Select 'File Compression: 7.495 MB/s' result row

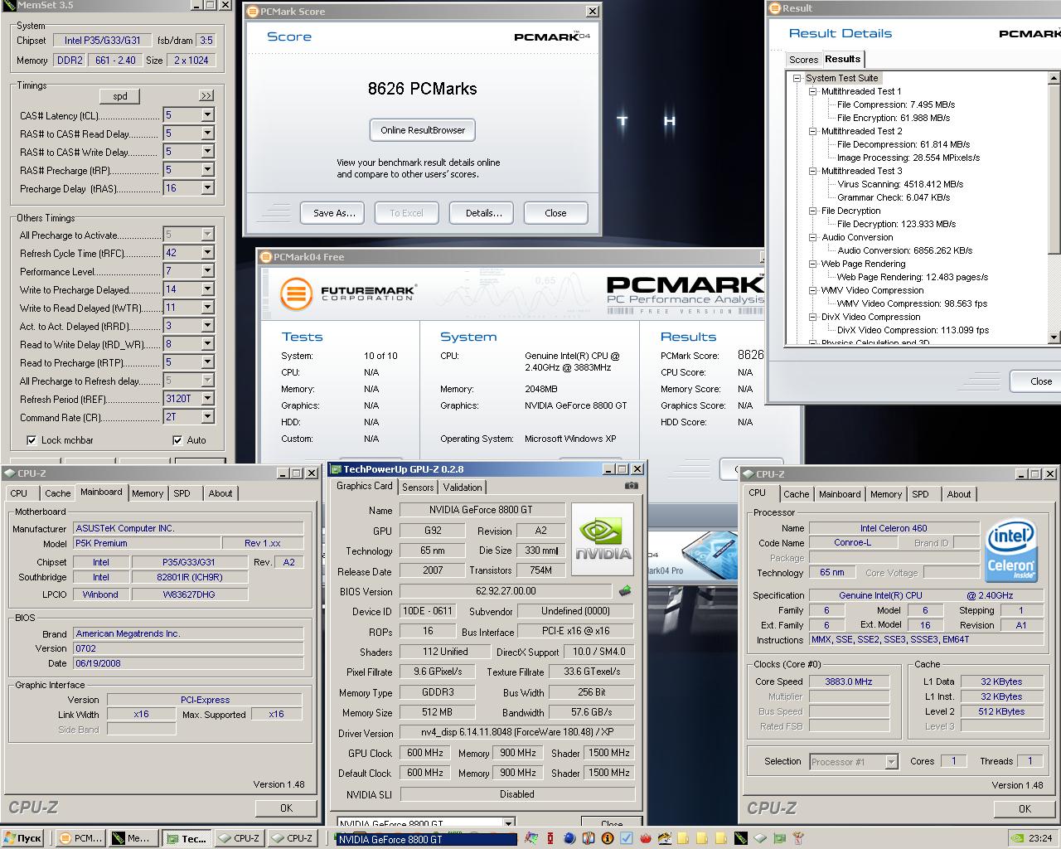(896, 104)
